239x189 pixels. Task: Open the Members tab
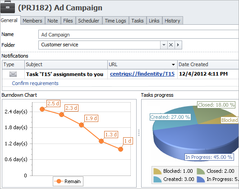32,21
